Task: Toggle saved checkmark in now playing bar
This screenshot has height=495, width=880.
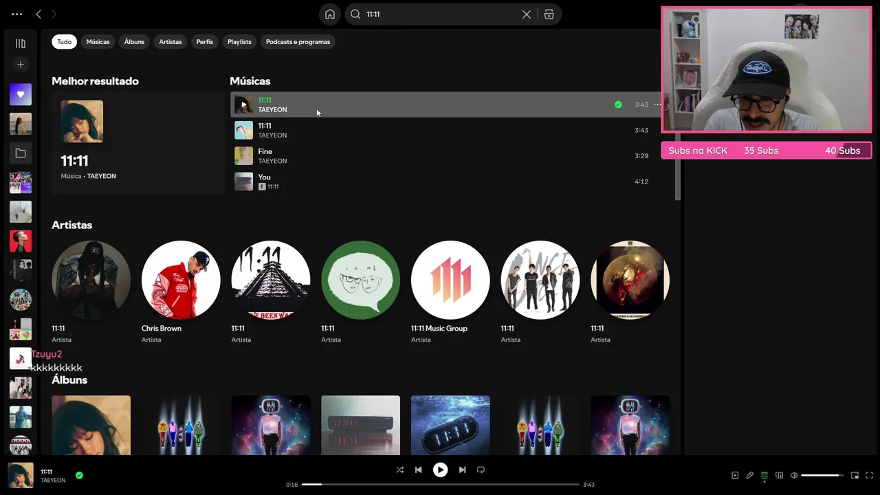Action: click(79, 475)
